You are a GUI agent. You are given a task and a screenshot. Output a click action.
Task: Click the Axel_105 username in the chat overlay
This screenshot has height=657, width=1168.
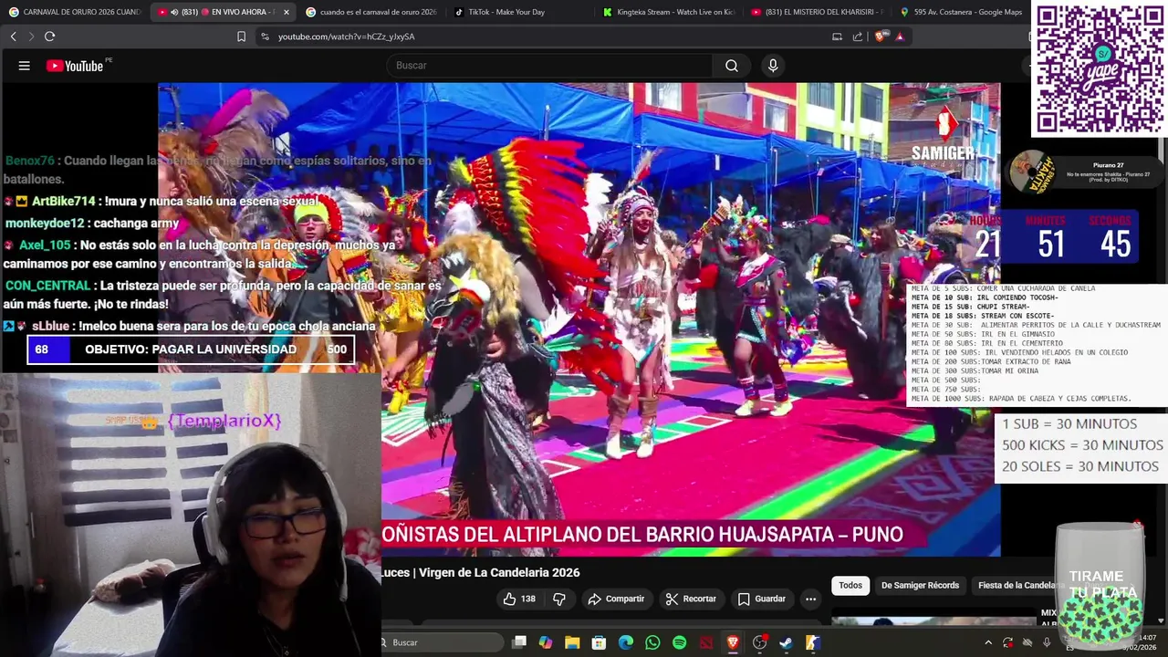[44, 245]
